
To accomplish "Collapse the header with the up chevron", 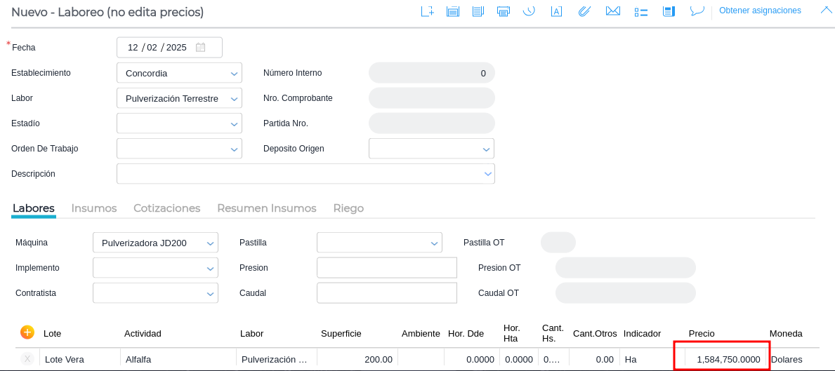I will pos(826,10).
